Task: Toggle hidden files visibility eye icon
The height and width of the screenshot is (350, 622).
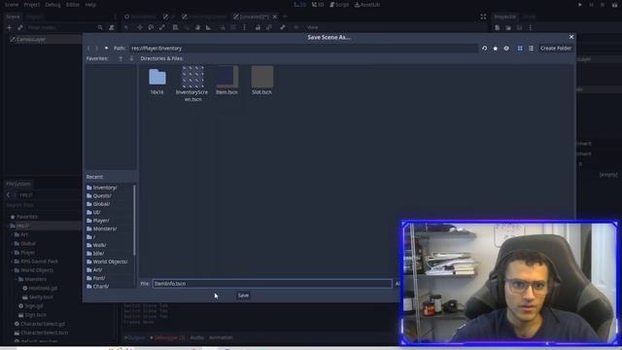Action: [506, 49]
